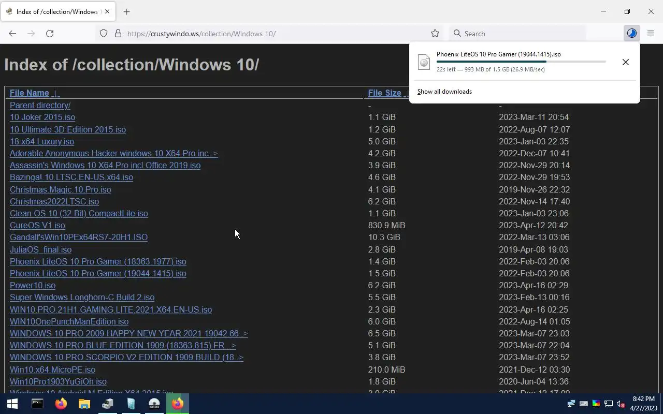663x414 pixels.
Task: Reload the page with the refresh icon
Action: [50, 33]
